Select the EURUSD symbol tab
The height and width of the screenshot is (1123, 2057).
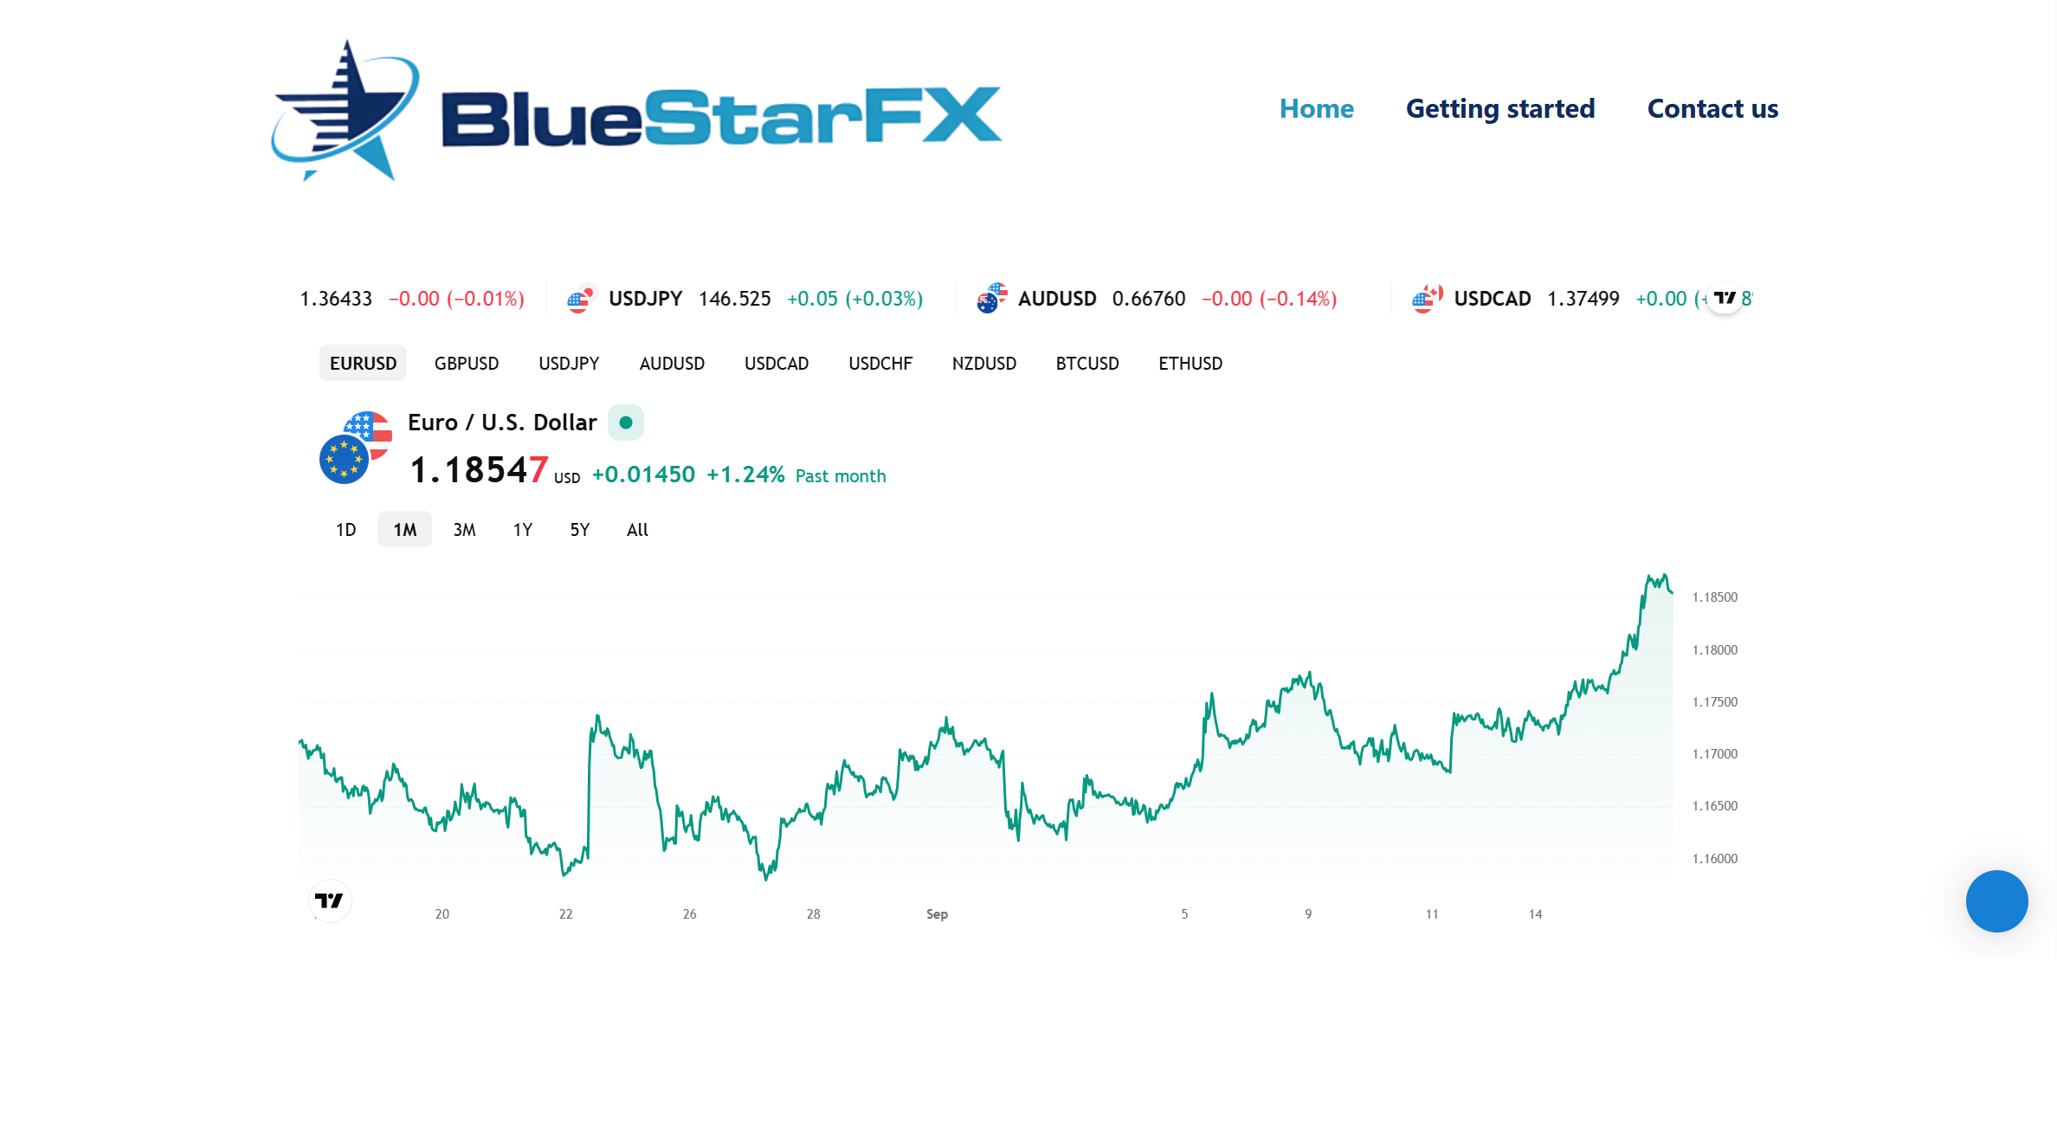coord(363,364)
